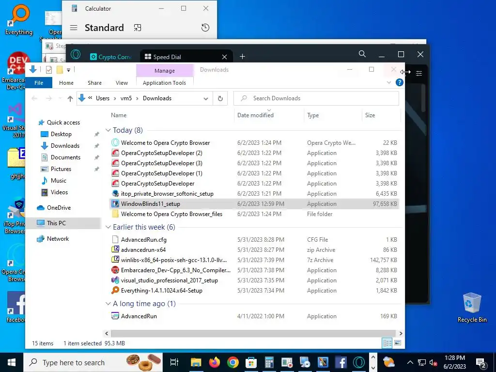Refresh the Downloads folder
The height and width of the screenshot is (372, 496).
[x=220, y=98]
